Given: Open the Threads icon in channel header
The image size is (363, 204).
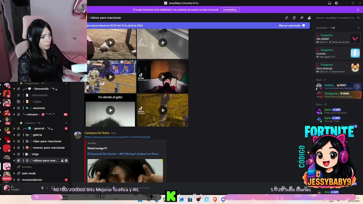Looking at the screenshot, I should pyautogui.click(x=286, y=18).
